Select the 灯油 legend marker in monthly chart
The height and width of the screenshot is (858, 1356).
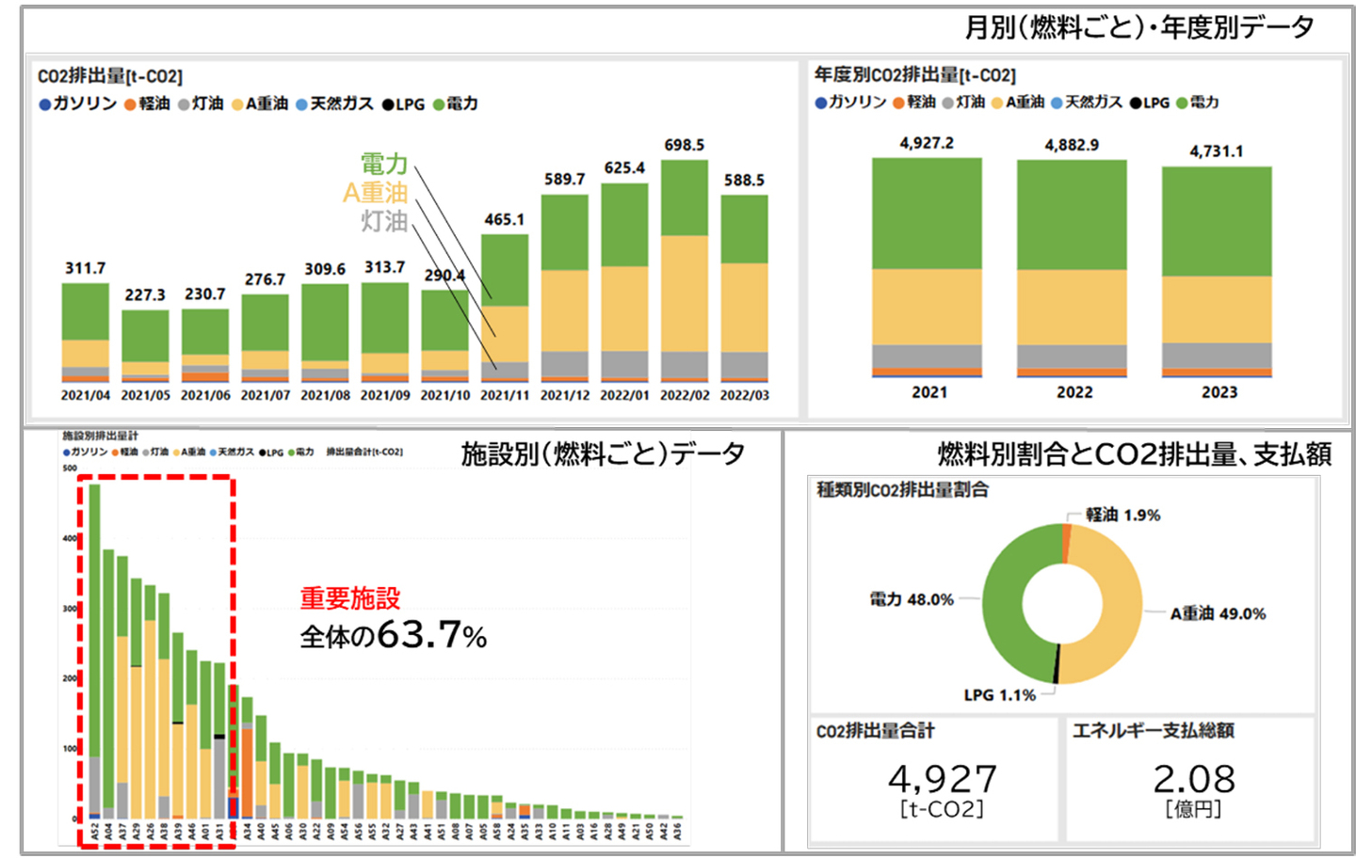(185, 103)
